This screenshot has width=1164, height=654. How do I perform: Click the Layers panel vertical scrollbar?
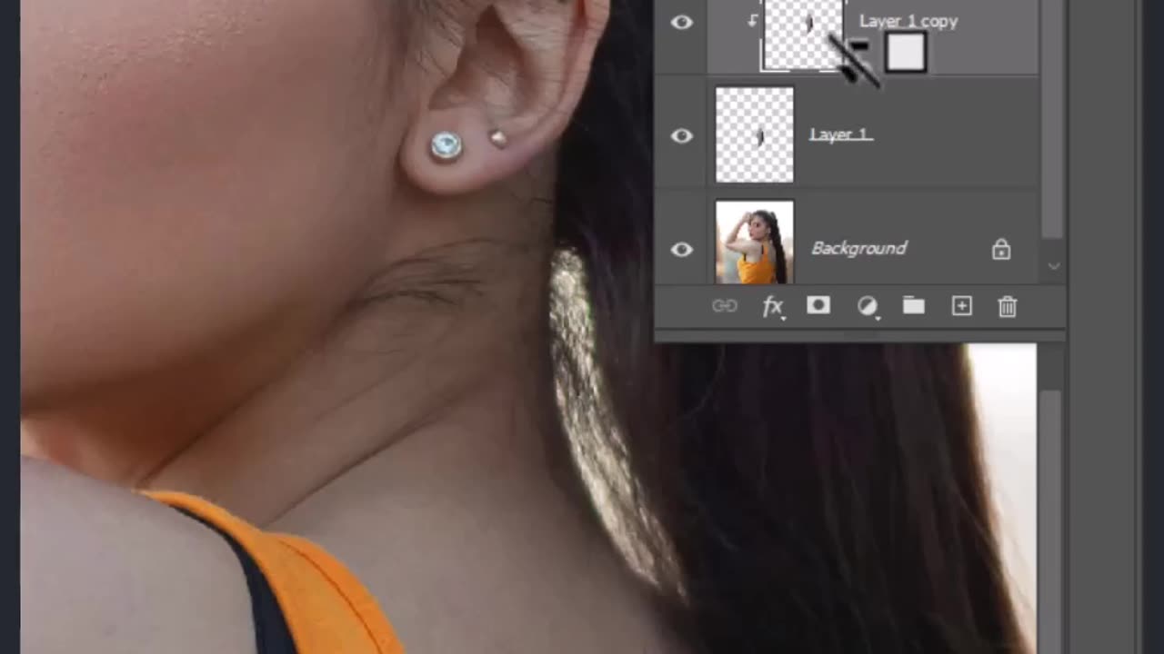[x=1052, y=118]
